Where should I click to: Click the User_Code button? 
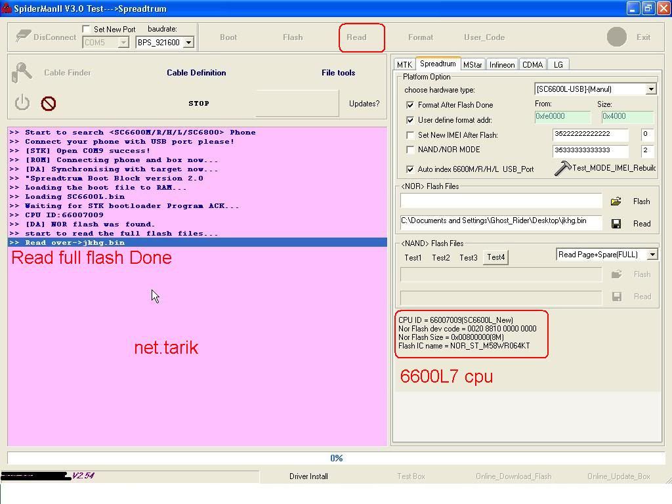484,37
